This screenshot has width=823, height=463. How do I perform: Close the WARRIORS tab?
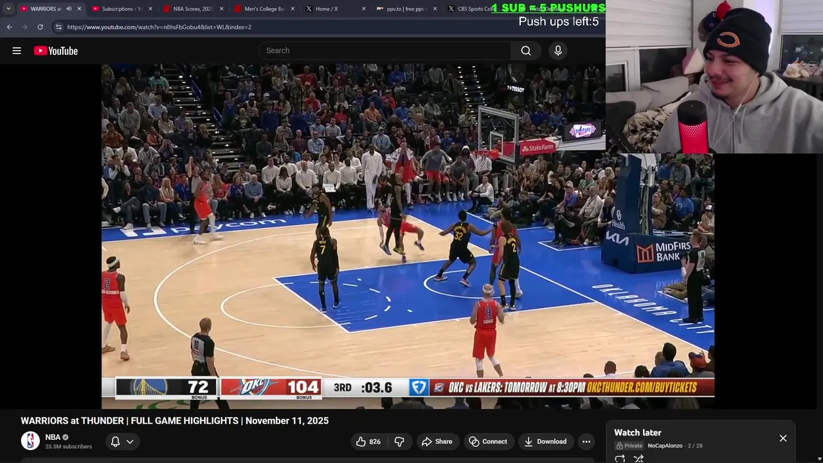79,9
